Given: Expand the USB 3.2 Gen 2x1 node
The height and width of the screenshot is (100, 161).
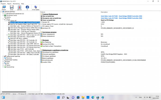Looking at the screenshot, I should coord(7,35).
